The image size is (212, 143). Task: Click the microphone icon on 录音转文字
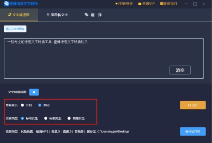tap(48, 15)
